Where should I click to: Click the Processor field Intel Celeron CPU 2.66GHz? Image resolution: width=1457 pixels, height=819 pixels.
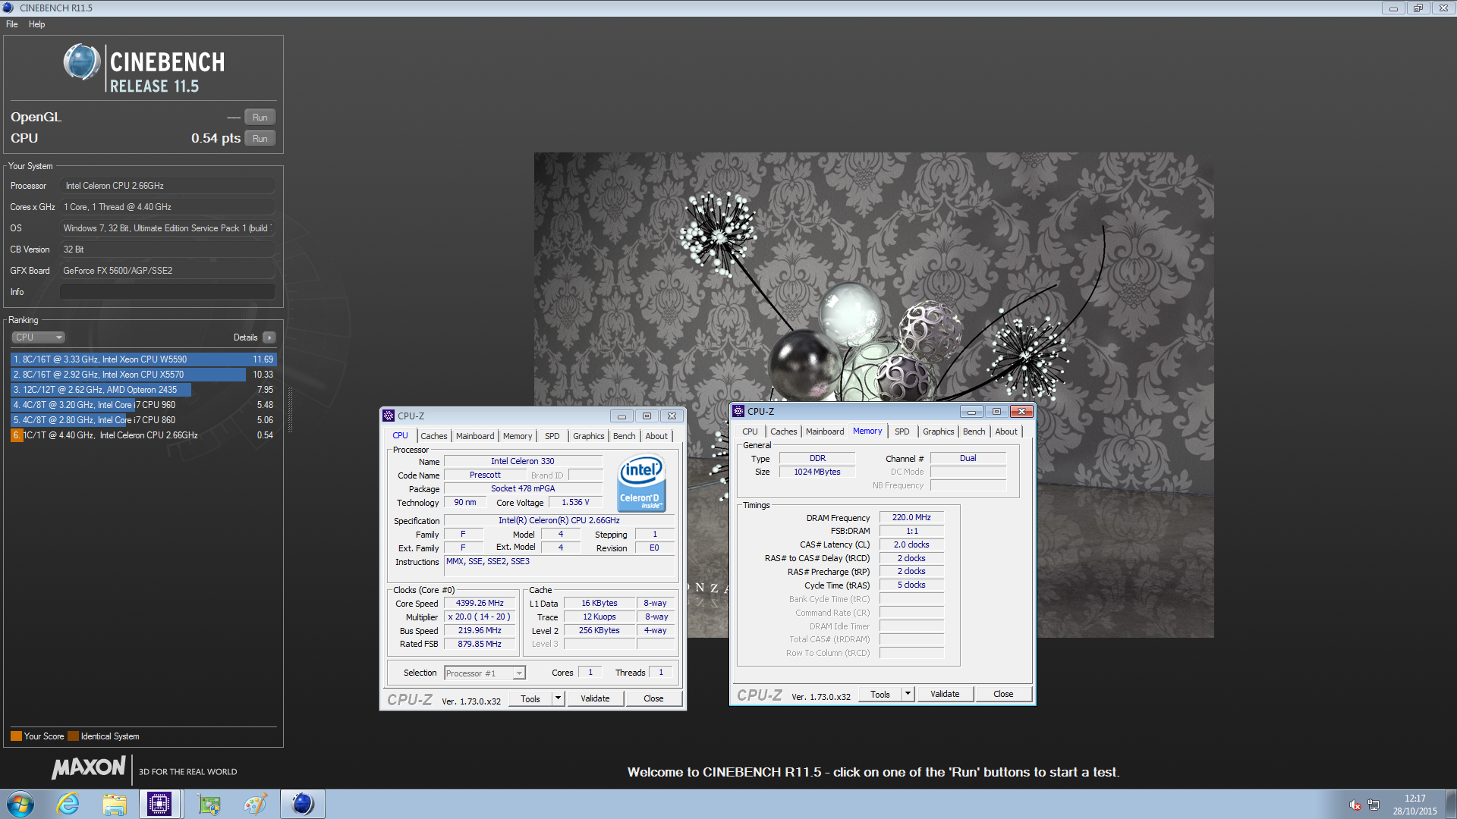click(167, 186)
